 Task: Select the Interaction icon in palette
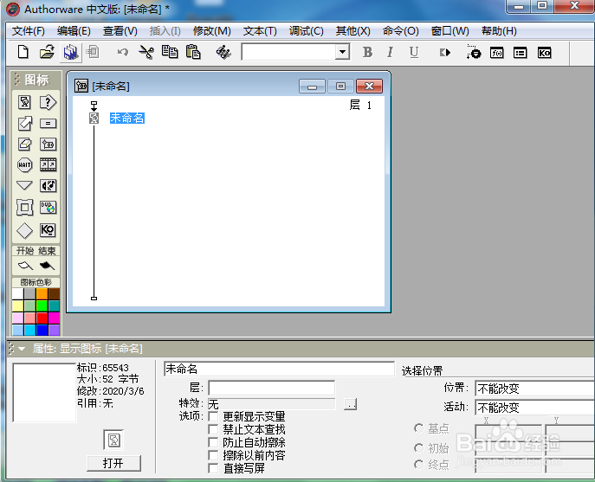[48, 102]
